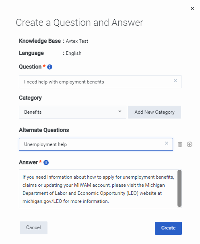Click the English language value

click(x=74, y=53)
